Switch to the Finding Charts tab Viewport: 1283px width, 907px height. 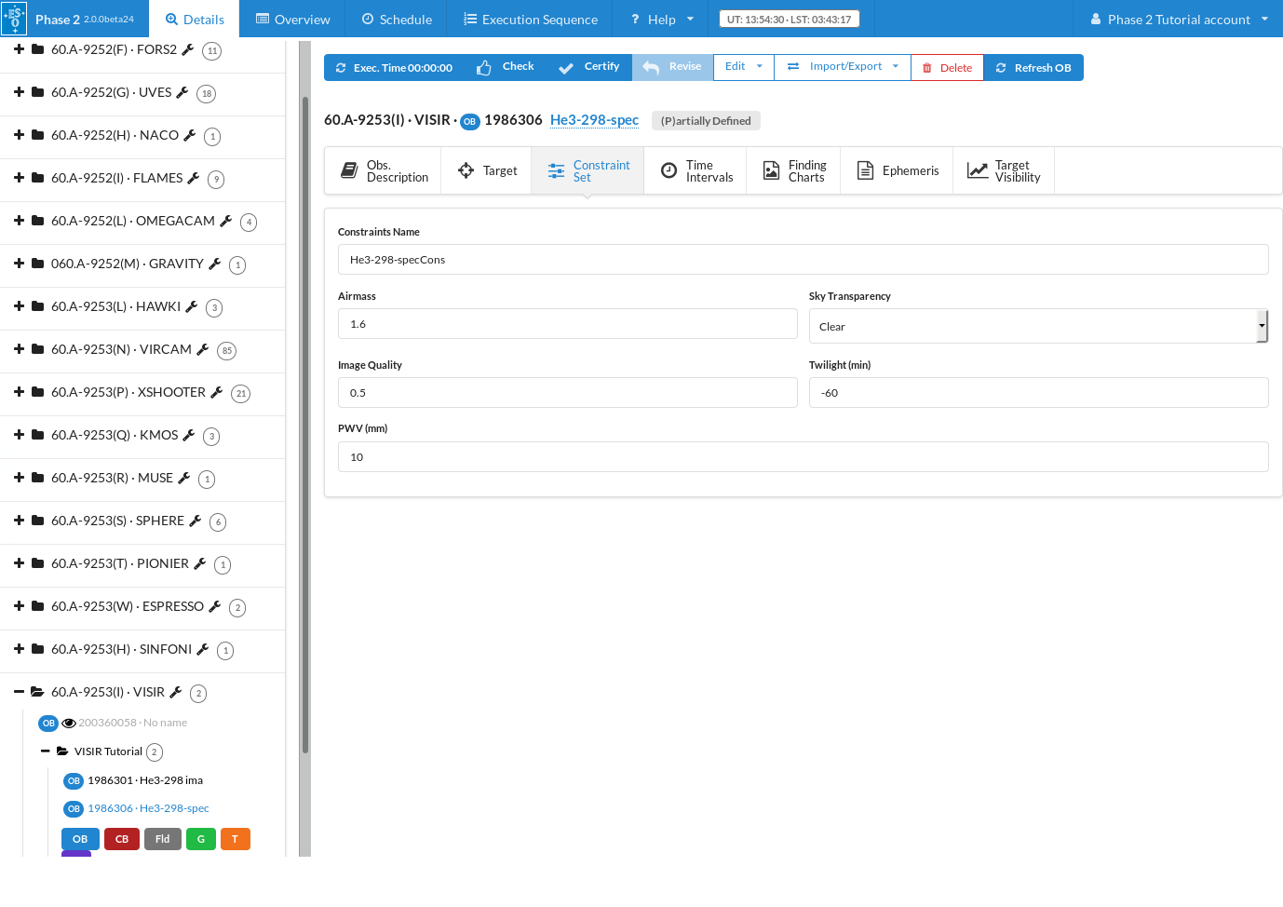794,171
